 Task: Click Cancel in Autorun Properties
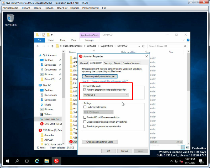point(124,151)
